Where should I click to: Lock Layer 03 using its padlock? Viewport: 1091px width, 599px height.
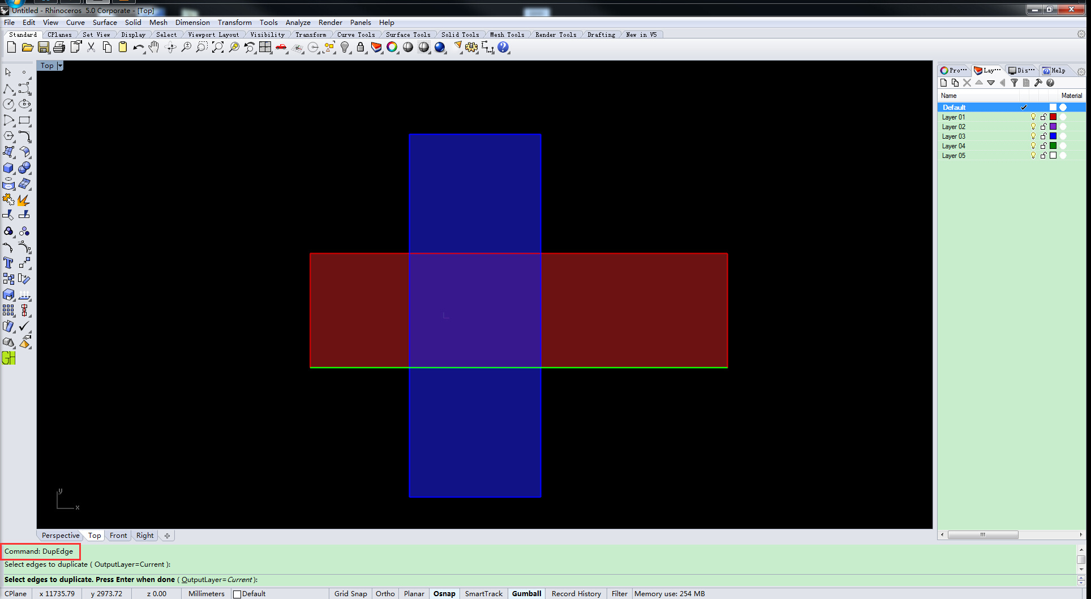[1043, 136]
